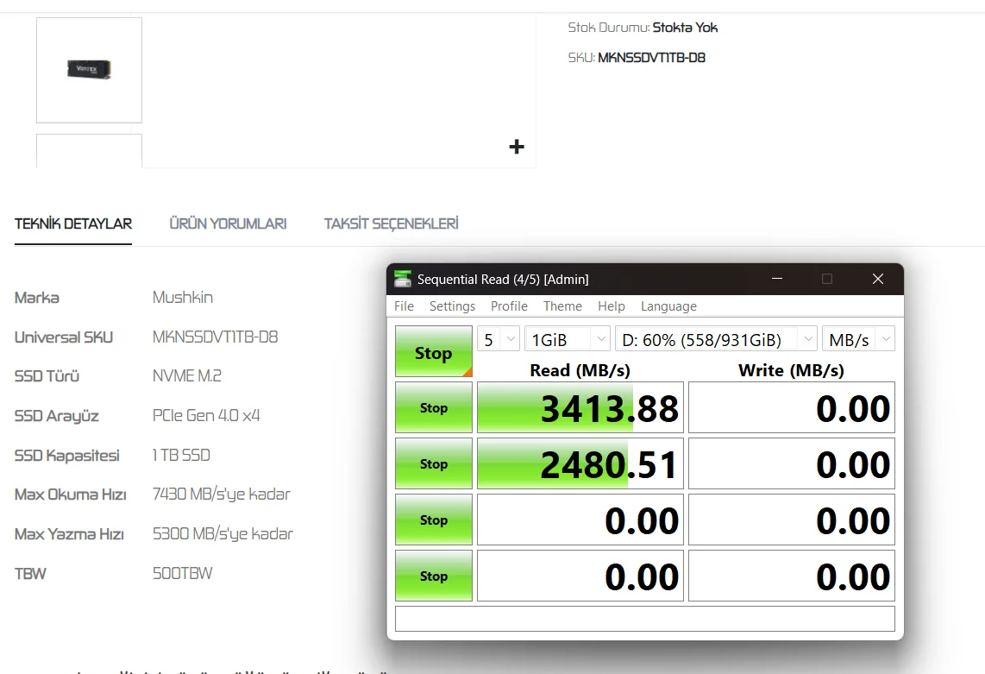Expand the unit dropdown showing MB/s
This screenshot has height=674, width=985.
coord(858,339)
